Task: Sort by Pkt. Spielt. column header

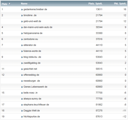Action: point(120,4)
